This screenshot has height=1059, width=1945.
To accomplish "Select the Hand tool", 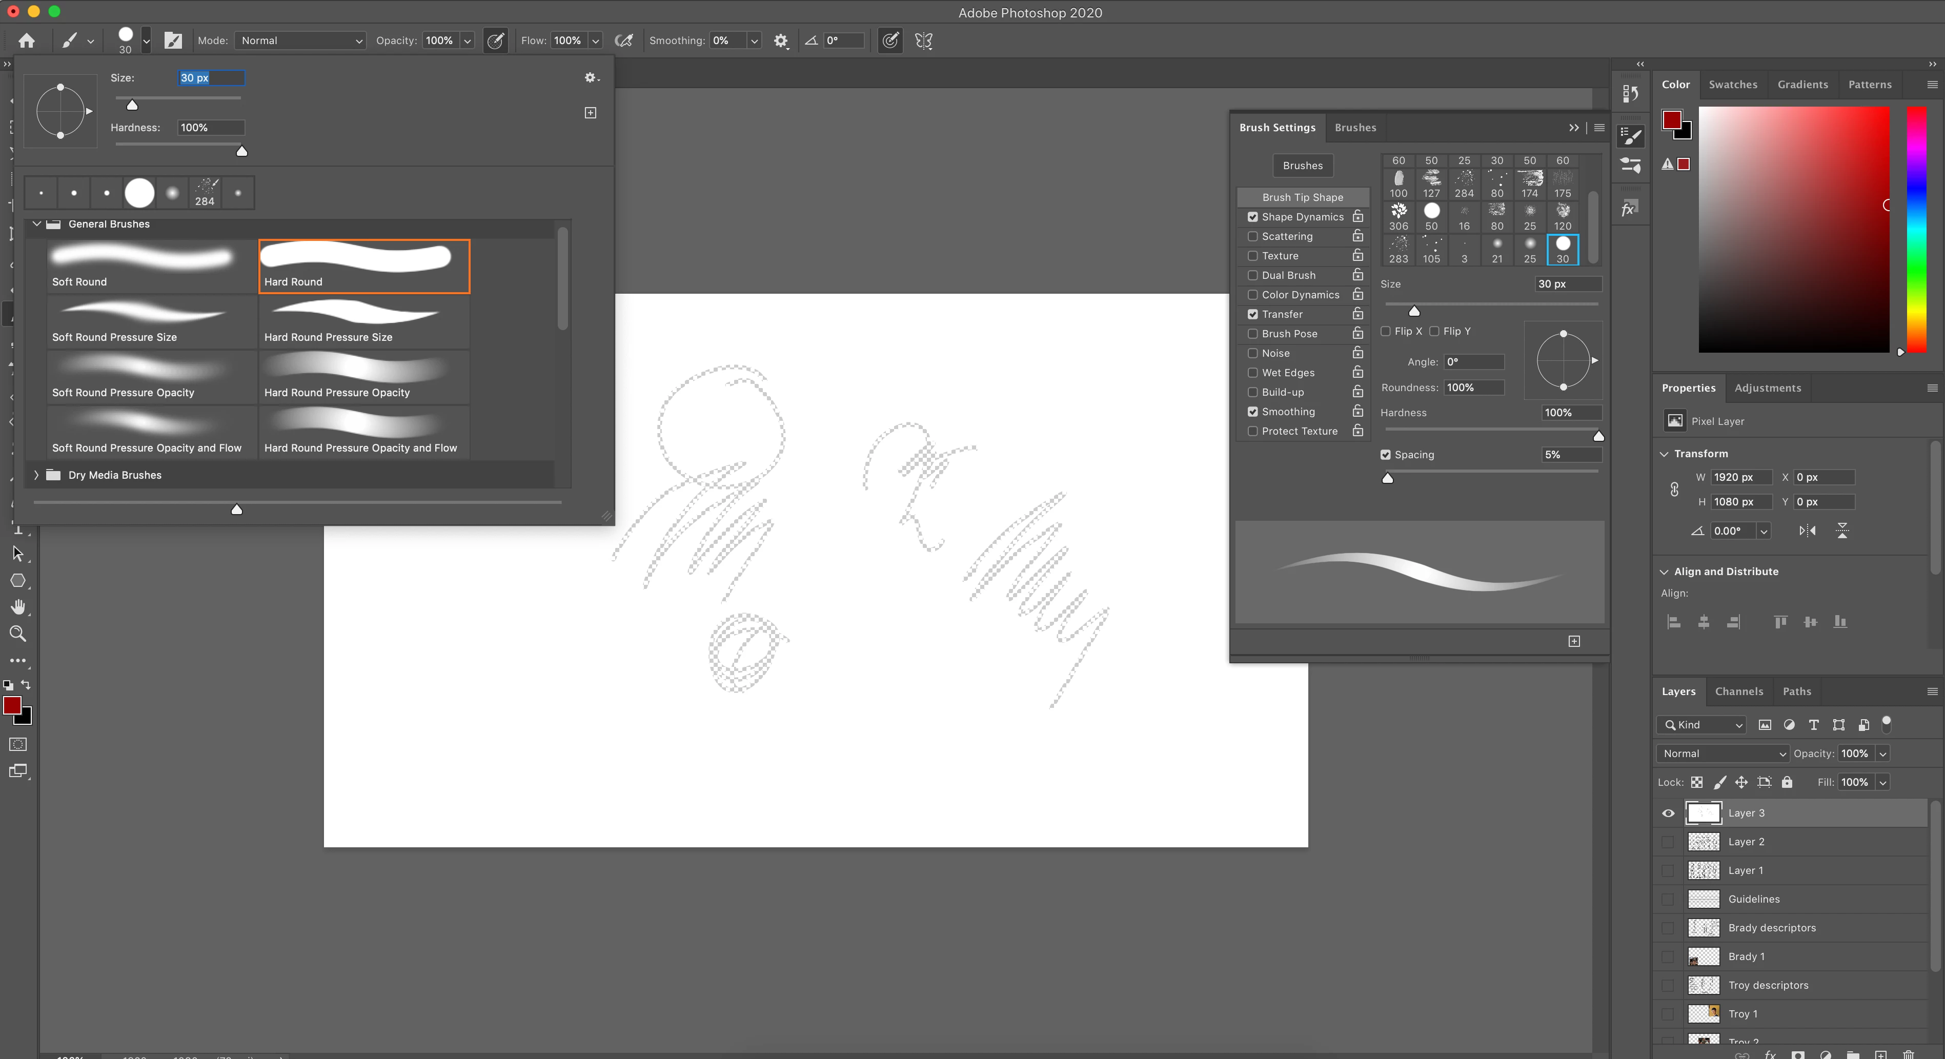I will [18, 607].
